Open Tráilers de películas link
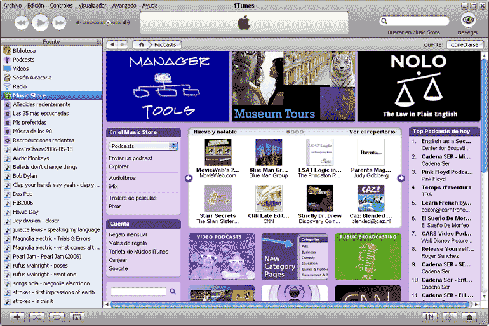The image size is (489, 326). click(133, 198)
